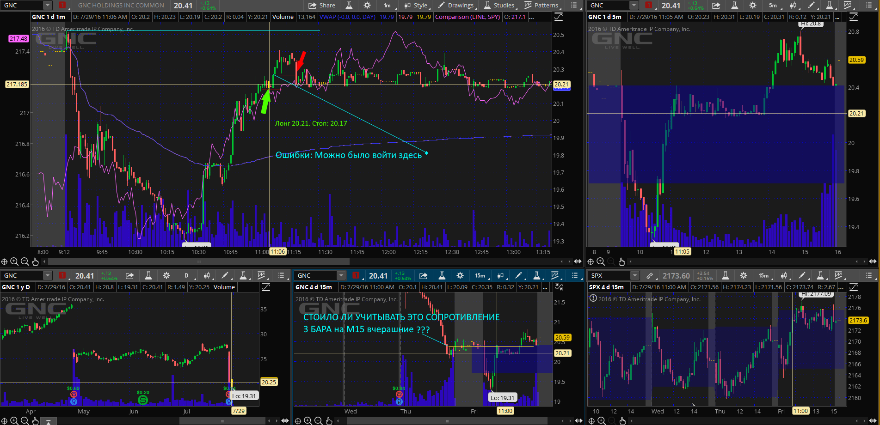880x425 pixels.
Task: Click the ellipsis in the 1m chart header
Action: [x=532, y=17]
